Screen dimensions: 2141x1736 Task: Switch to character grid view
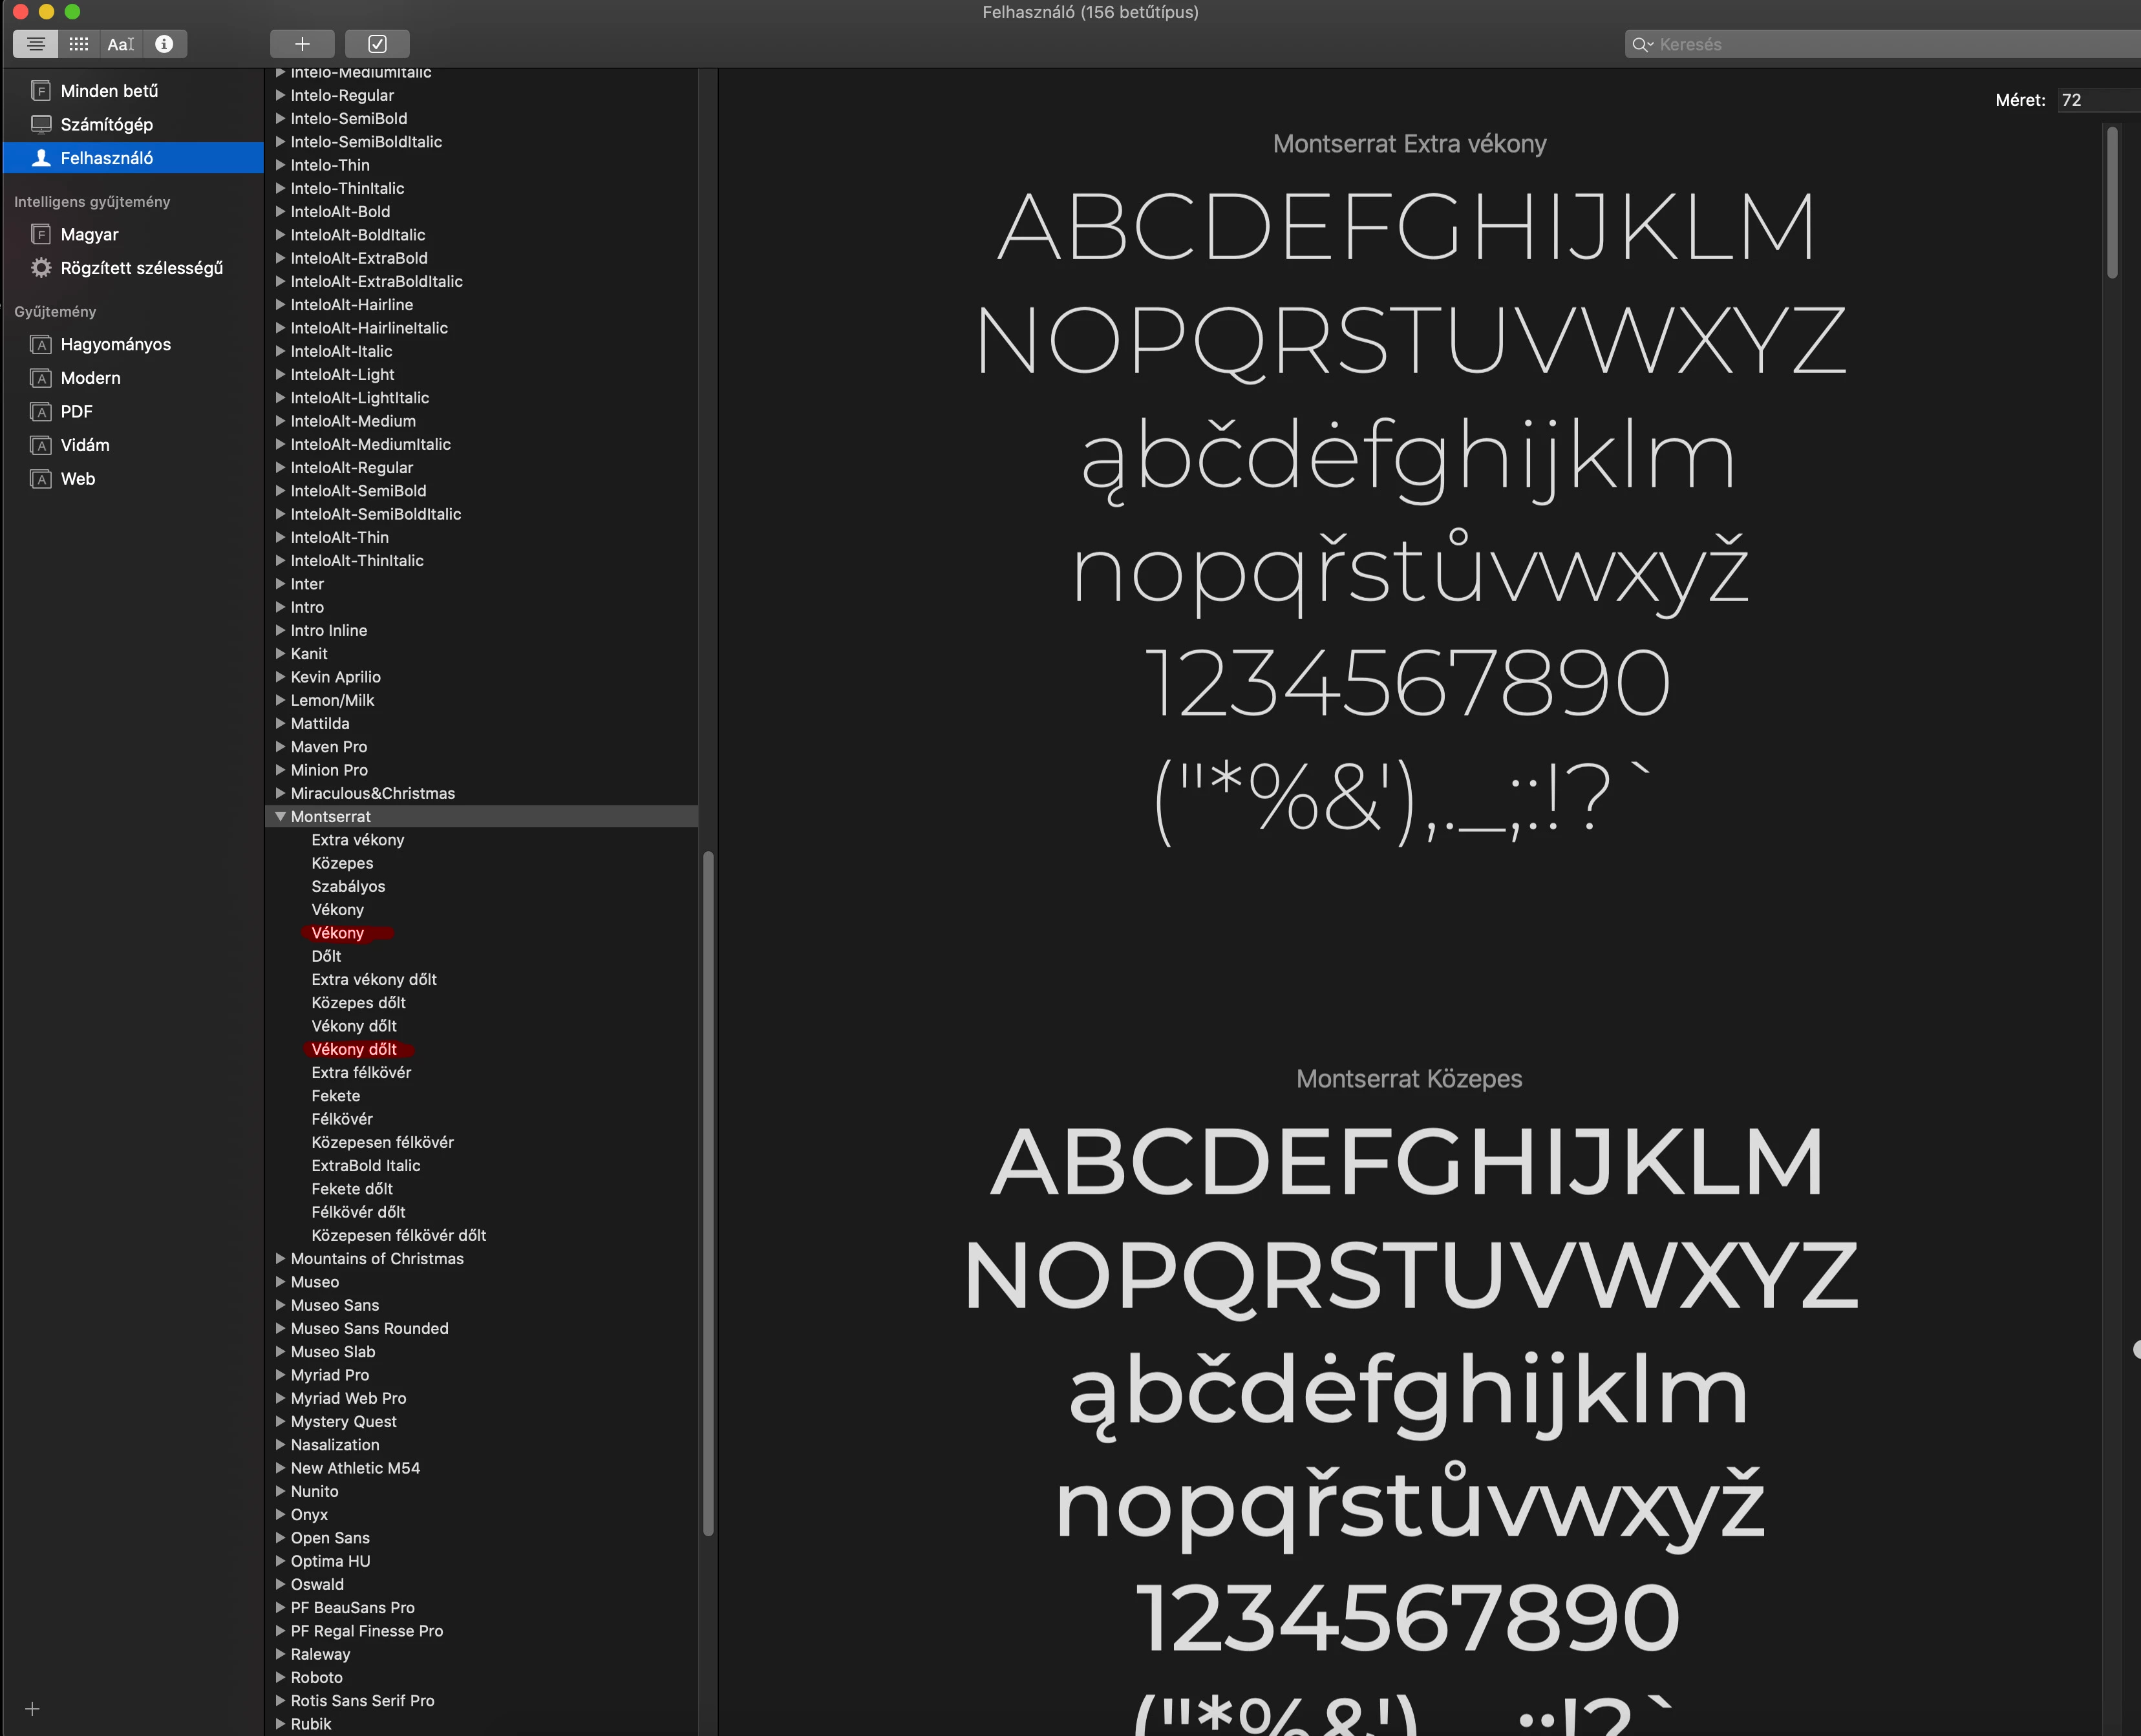(x=79, y=44)
